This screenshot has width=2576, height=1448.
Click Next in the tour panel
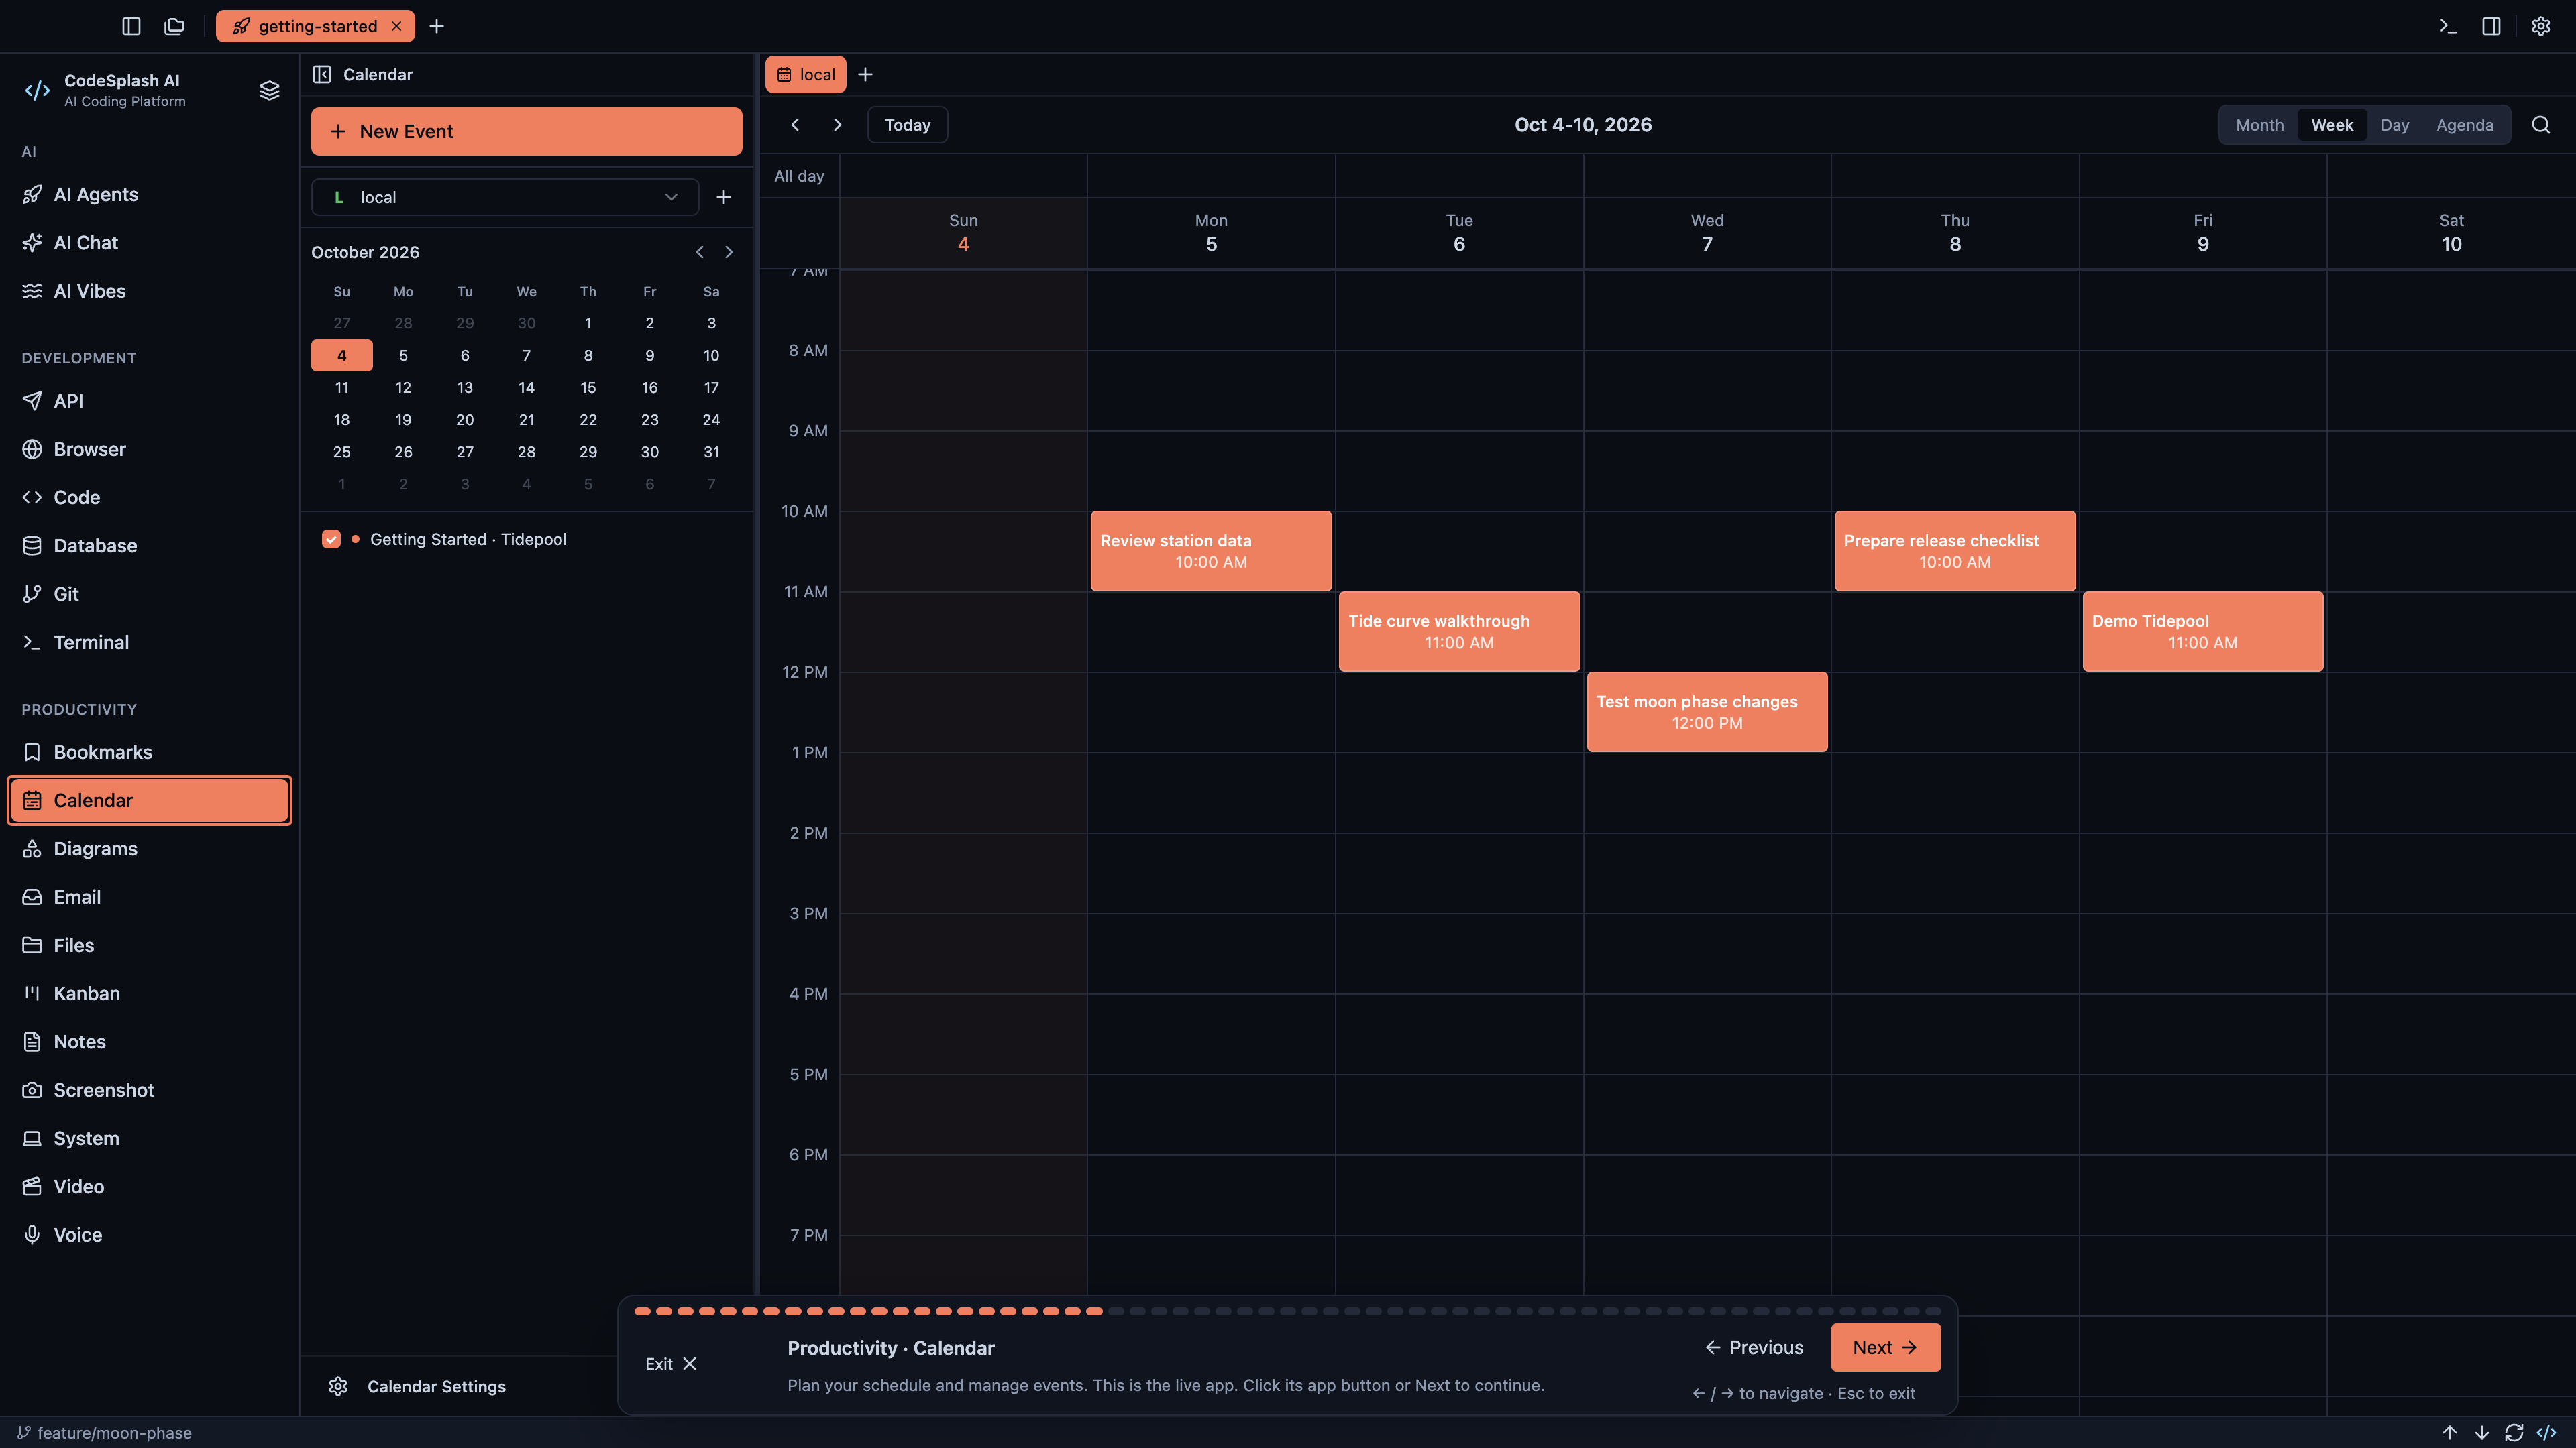tap(1886, 1348)
